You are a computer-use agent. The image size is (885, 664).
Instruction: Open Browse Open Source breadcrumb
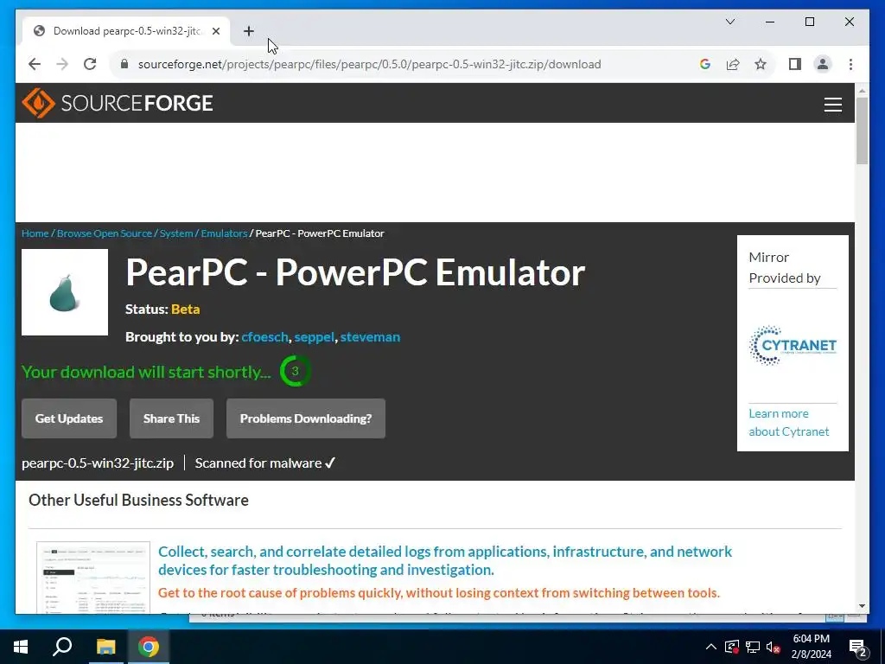(105, 233)
